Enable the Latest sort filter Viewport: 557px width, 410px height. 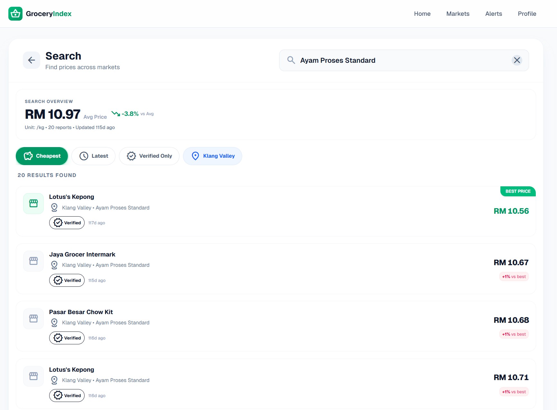coord(93,156)
